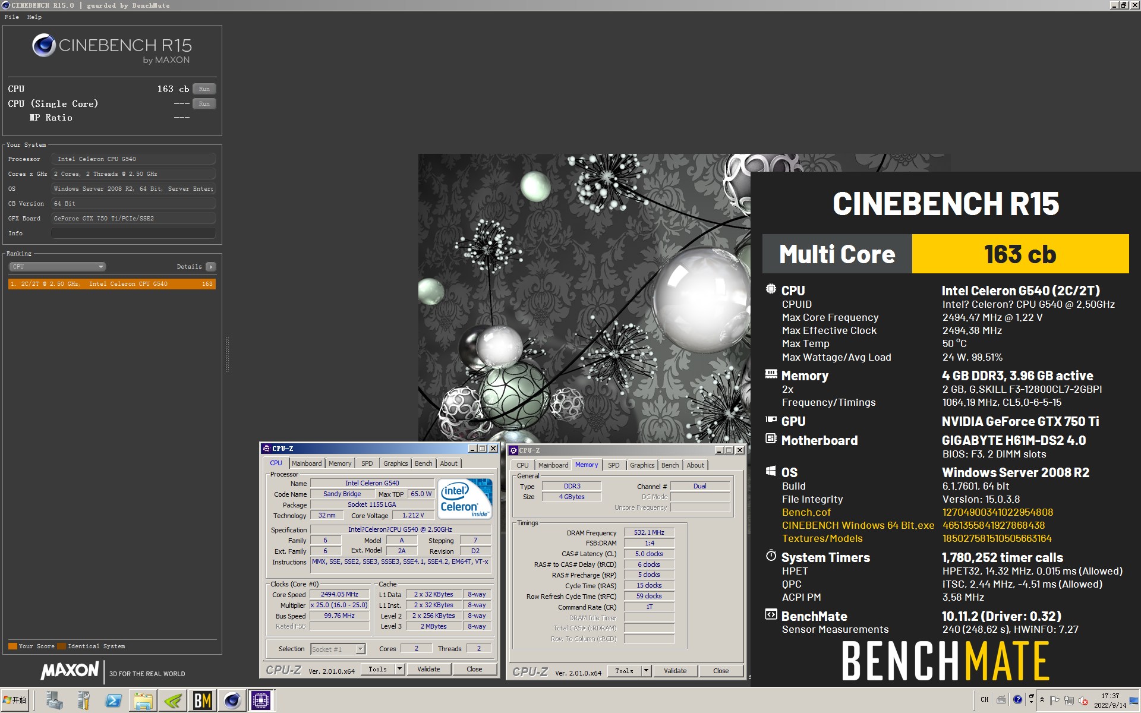Image resolution: width=1141 pixels, height=713 pixels.
Task: Click the Tools button in left CPU-Z window
Action: 377,669
